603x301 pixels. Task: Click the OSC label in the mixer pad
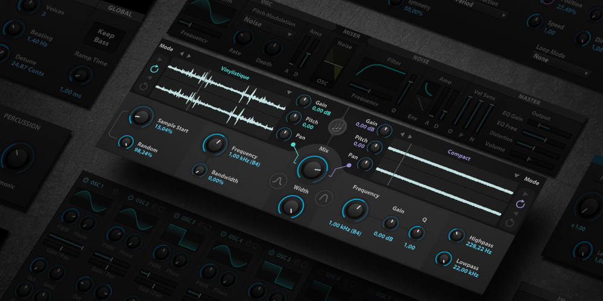(322, 81)
